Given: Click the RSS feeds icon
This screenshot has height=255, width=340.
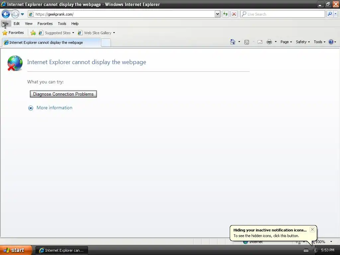Looking at the screenshot, I should coord(247,42).
